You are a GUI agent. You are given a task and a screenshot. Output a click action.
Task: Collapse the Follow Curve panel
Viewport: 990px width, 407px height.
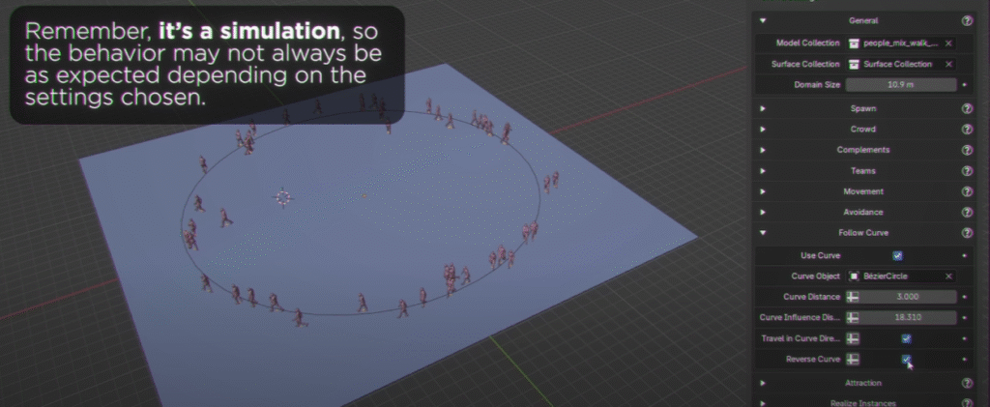point(763,233)
